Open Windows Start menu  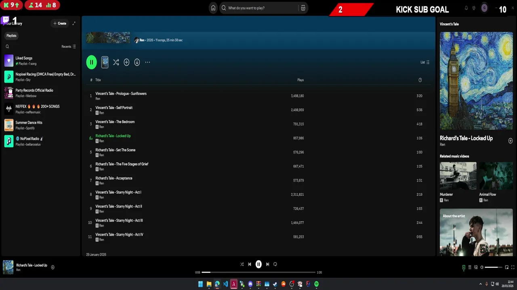pyautogui.click(x=200, y=284)
